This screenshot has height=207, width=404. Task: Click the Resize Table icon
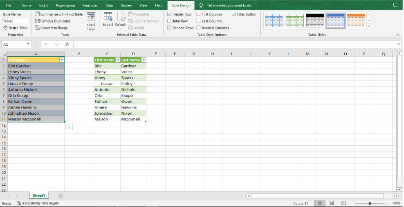pos(5,28)
